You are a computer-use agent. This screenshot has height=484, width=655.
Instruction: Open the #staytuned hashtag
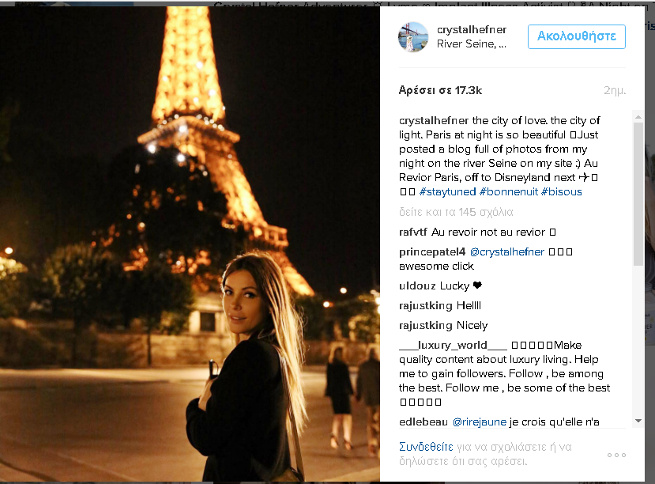447,192
